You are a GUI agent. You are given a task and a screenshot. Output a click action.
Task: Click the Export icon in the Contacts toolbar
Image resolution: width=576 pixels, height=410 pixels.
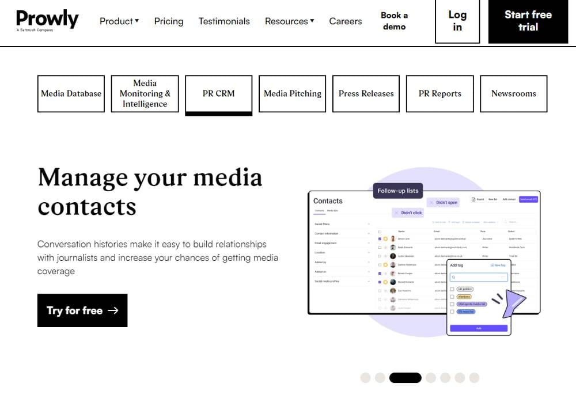pyautogui.click(x=473, y=199)
